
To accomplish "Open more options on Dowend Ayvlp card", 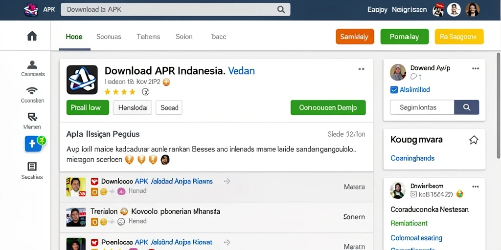I will pyautogui.click(x=476, y=68).
